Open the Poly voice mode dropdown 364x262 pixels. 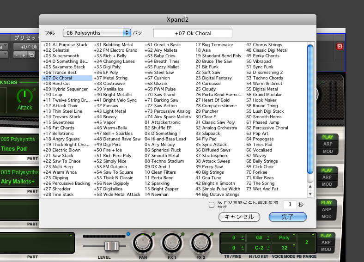(x=284, y=238)
